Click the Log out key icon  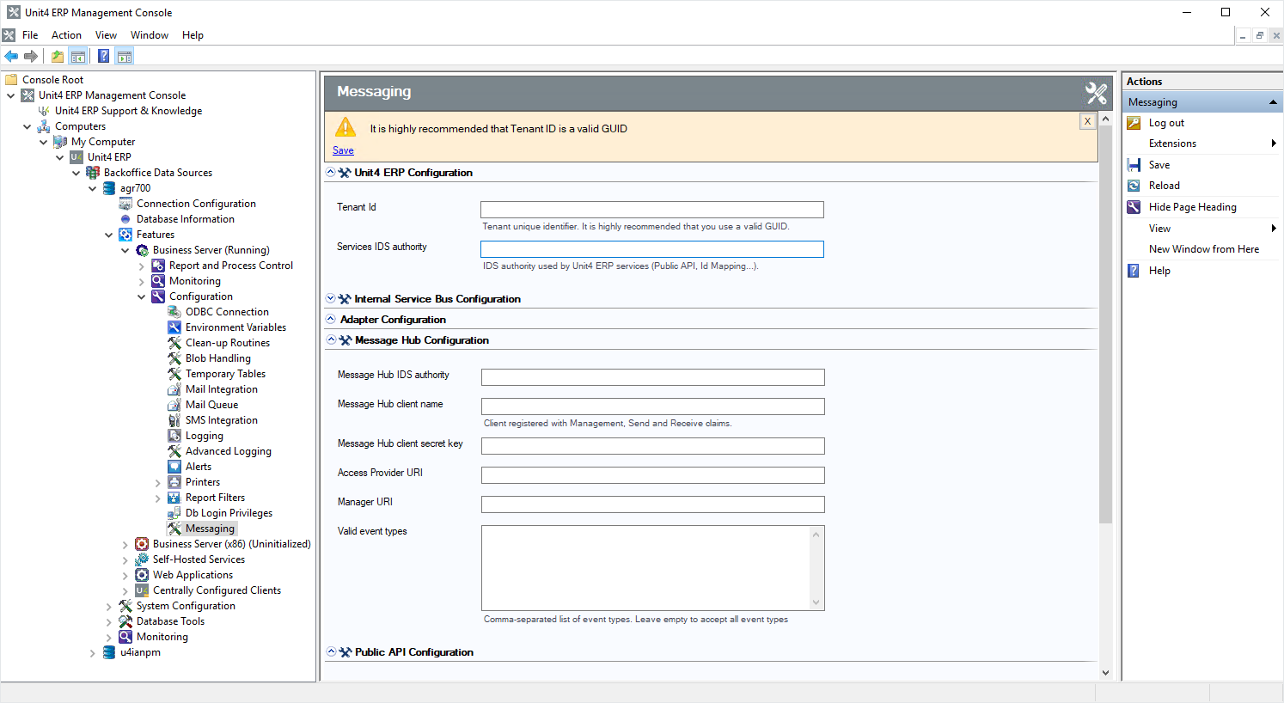[x=1134, y=123]
